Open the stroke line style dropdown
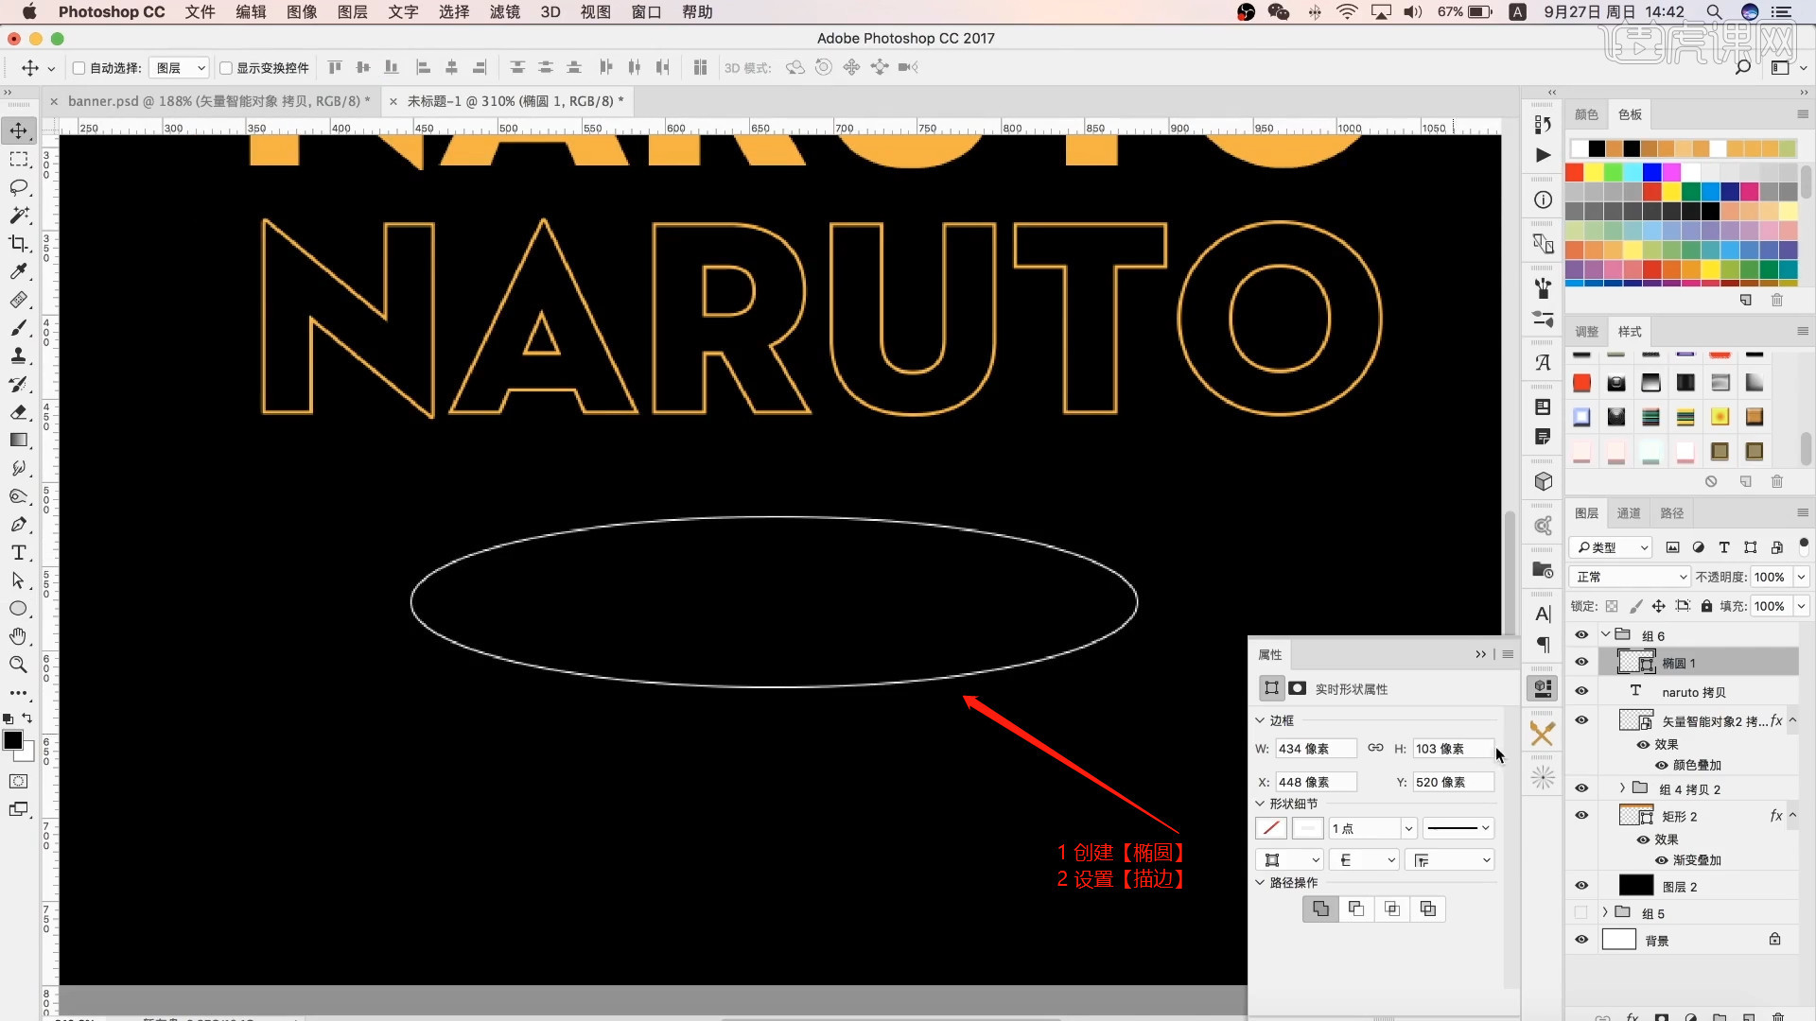The height and width of the screenshot is (1021, 1816). [x=1458, y=829]
